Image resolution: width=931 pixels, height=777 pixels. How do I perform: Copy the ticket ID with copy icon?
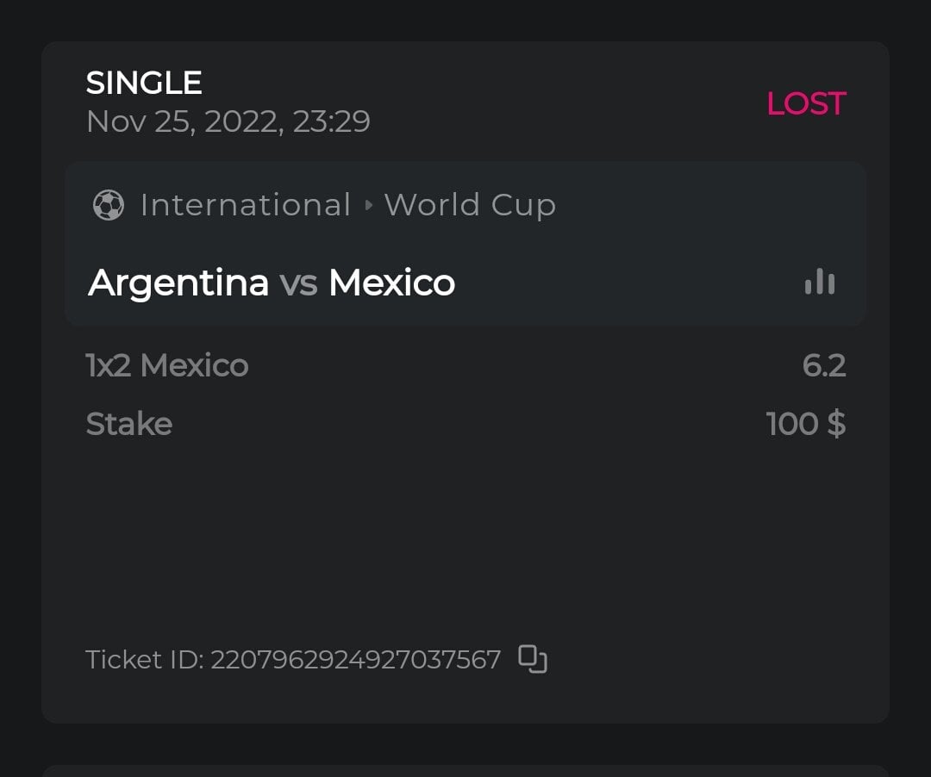click(x=533, y=659)
